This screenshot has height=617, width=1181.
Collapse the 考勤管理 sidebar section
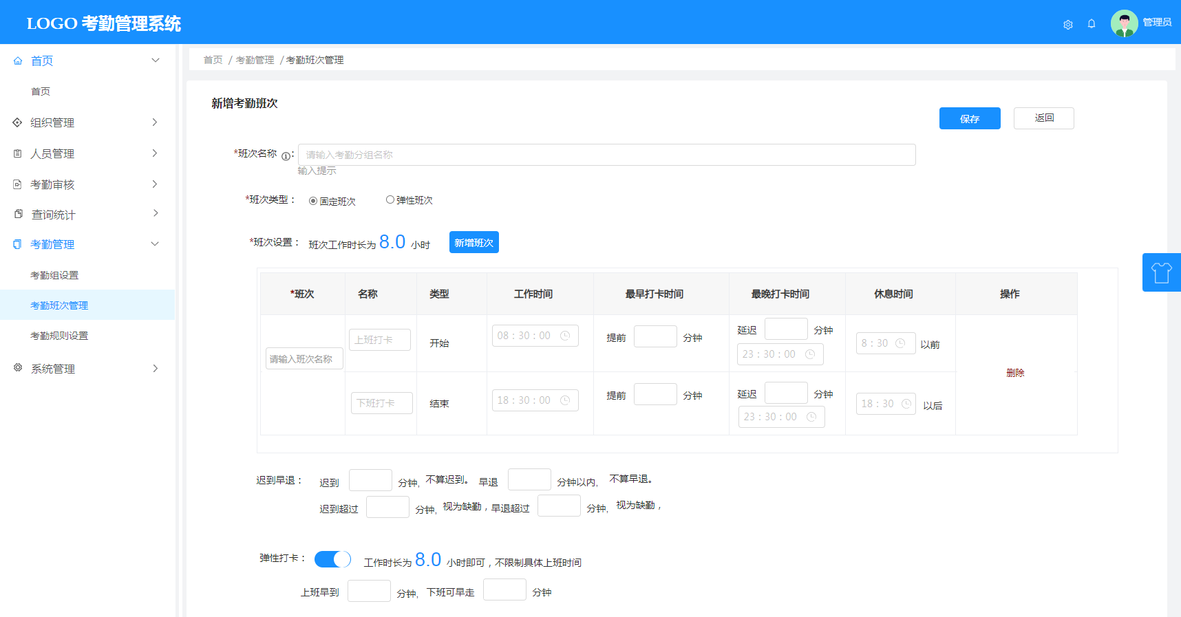(155, 244)
